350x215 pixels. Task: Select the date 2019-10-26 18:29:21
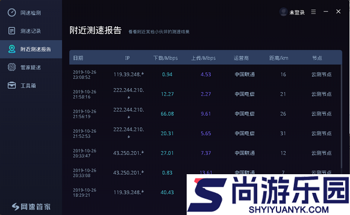(85, 192)
